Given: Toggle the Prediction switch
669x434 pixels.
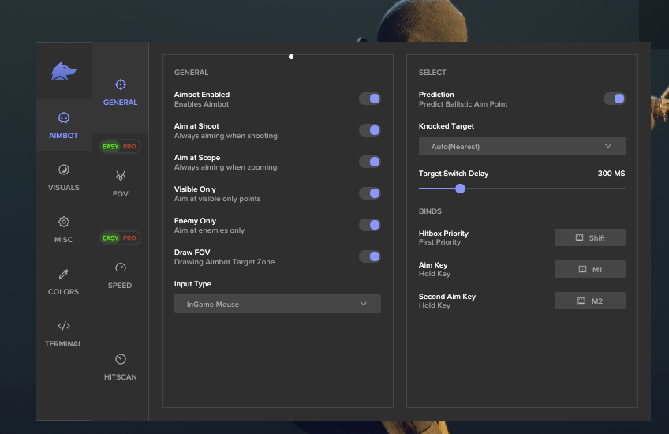Looking at the screenshot, I should click(614, 99).
